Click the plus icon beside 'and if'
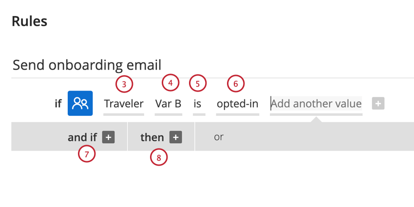The width and height of the screenshot is (414, 207). (108, 137)
